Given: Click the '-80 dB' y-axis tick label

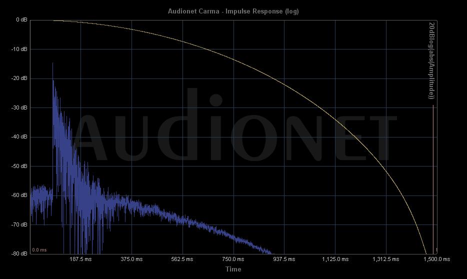Looking at the screenshot, I should pyautogui.click(x=19, y=253).
